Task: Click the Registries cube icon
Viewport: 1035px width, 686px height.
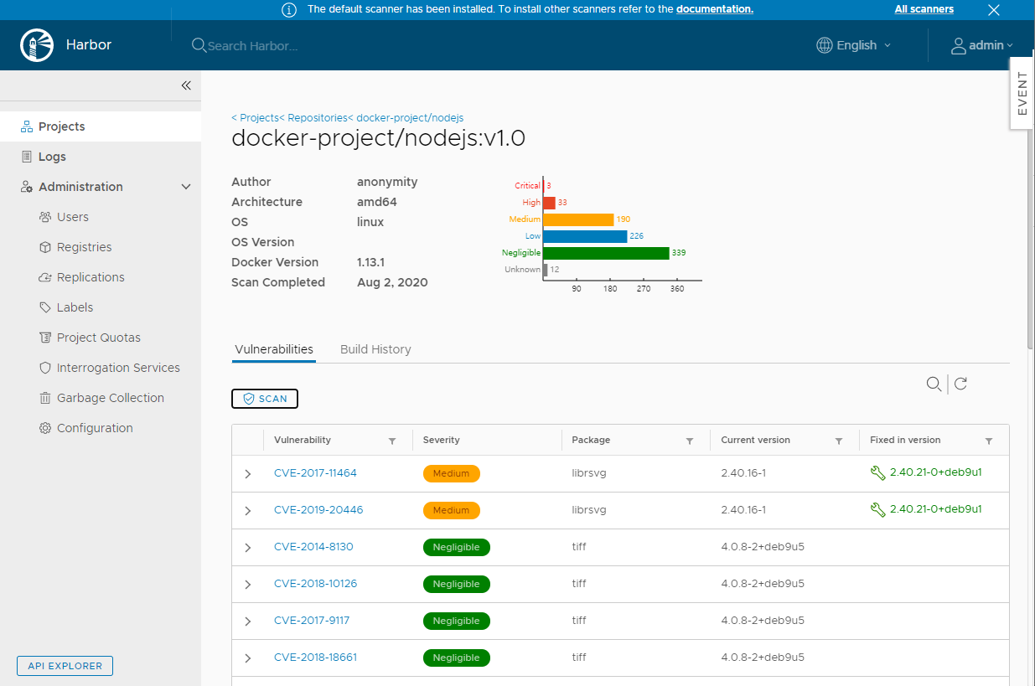Action: pyautogui.click(x=45, y=247)
